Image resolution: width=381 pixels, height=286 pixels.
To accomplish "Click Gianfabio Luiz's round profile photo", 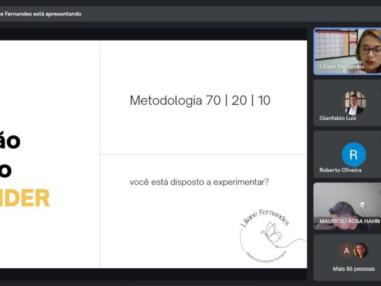I will click(354, 102).
